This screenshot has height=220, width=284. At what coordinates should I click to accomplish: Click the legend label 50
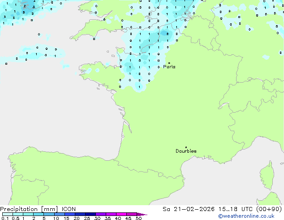(138, 218)
